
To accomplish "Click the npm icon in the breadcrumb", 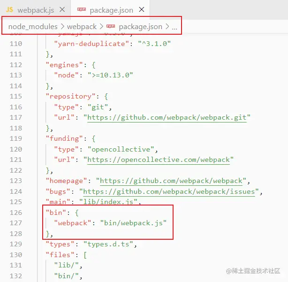I will [x=111, y=26].
